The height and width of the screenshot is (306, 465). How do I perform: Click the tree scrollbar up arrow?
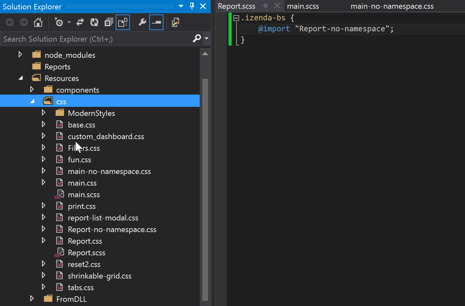tap(205, 54)
